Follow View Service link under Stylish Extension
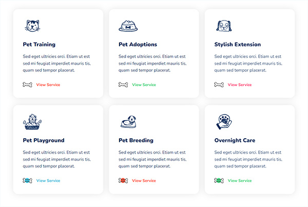This screenshot has height=207, width=308. [x=240, y=85]
